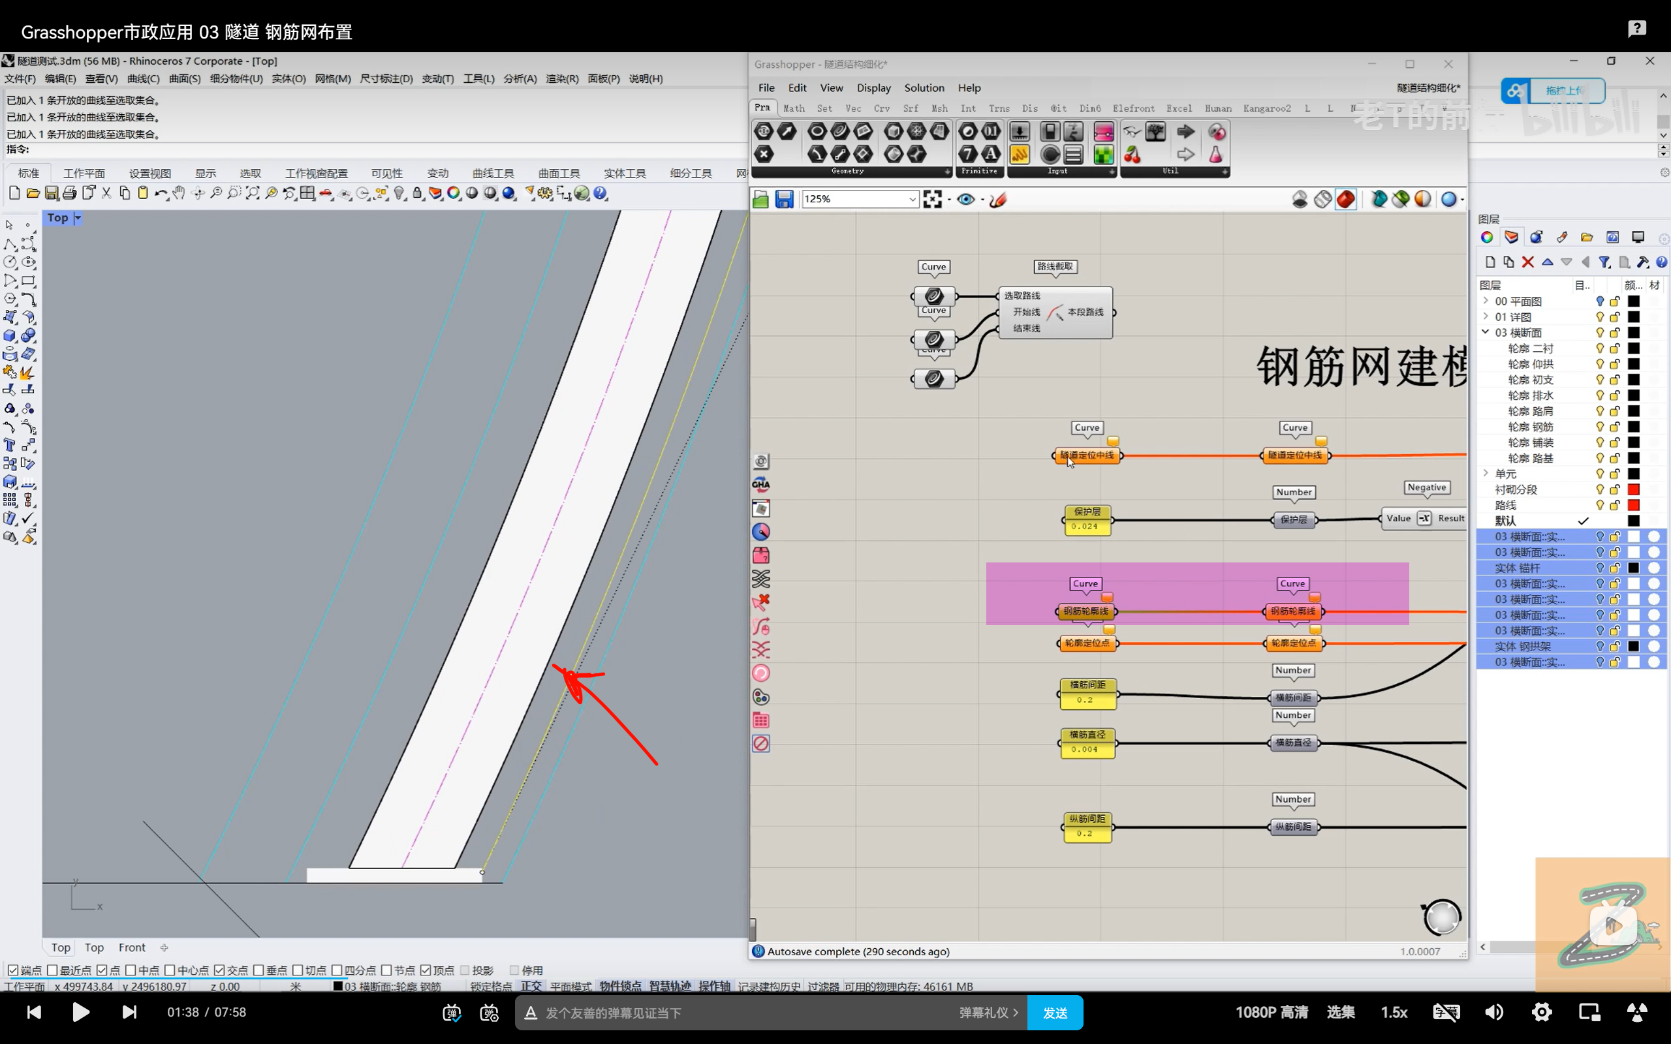Screen dimensions: 1671x1044
Task: Click the Grasshopper save file icon
Action: pyautogui.click(x=784, y=200)
